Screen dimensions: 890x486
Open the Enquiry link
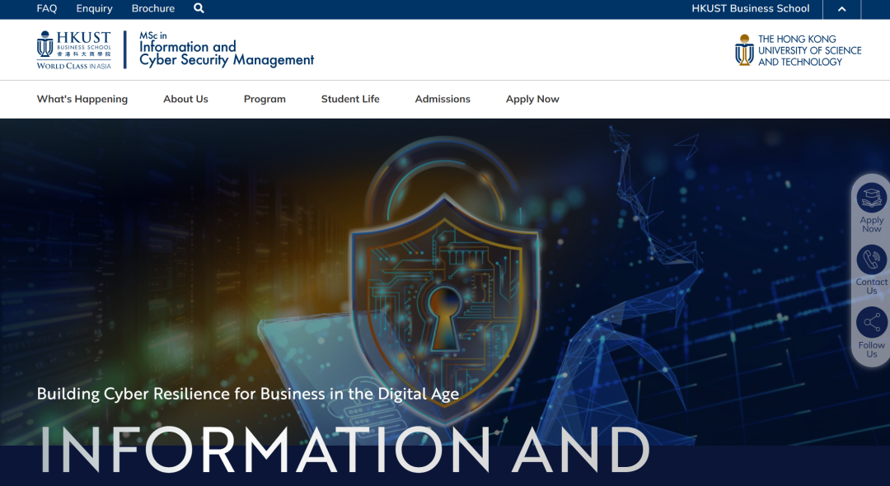click(94, 8)
